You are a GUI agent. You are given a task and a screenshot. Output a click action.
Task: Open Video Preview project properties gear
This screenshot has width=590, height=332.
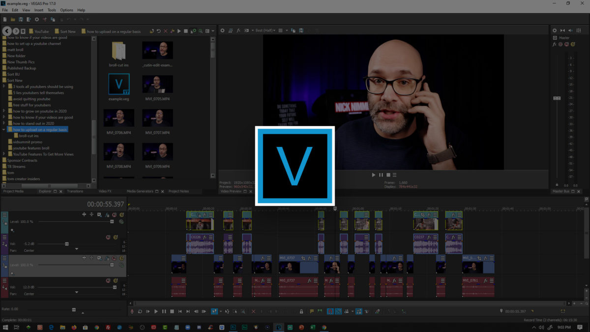pos(222,30)
